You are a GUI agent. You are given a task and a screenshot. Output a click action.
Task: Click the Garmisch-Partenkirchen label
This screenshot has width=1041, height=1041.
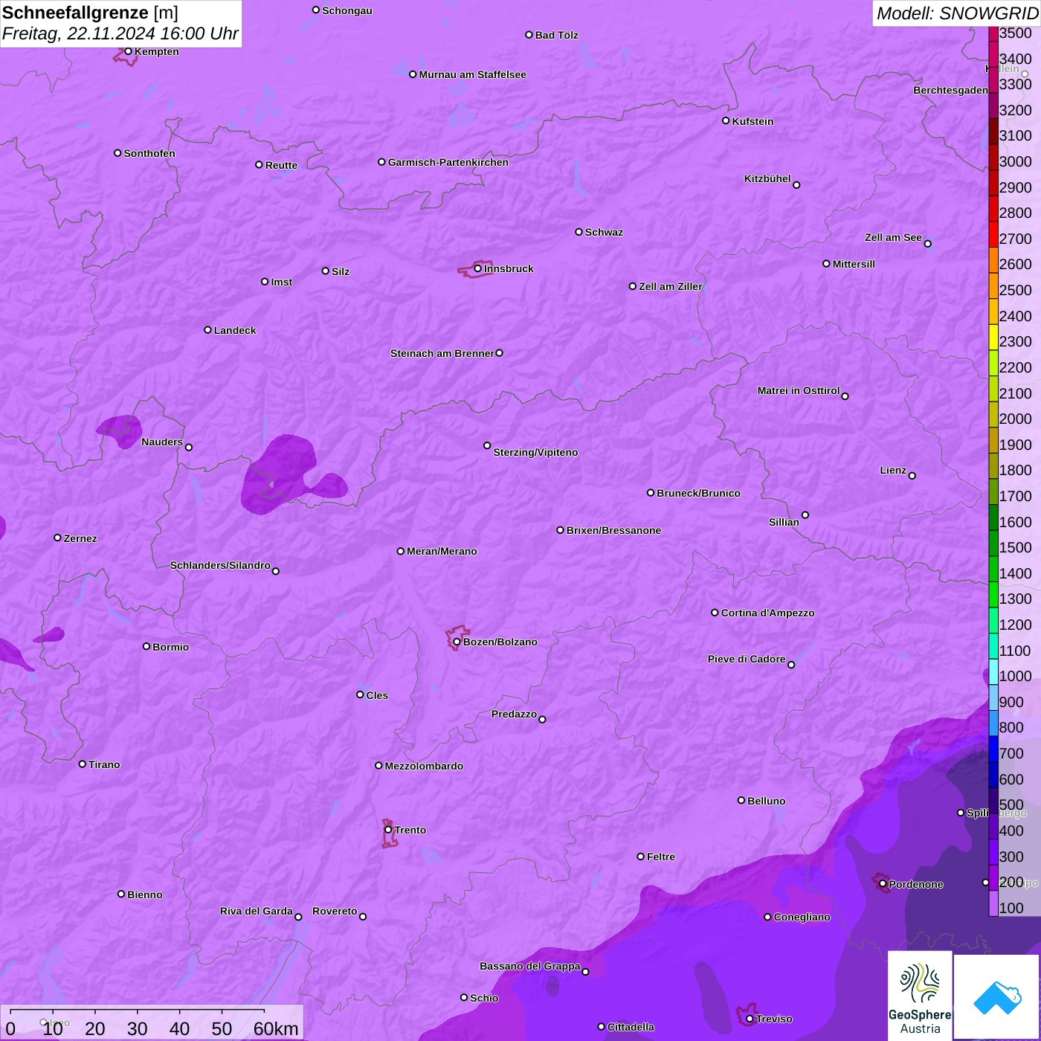448,162
